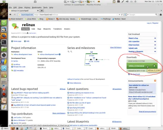
Task: Click the power icon in the top panel
Action: coord(135,1)
